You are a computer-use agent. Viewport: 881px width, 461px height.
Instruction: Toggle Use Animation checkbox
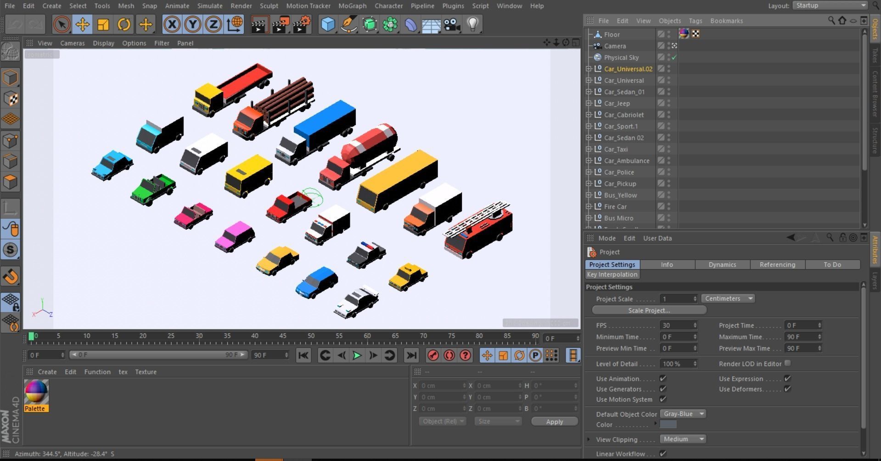click(663, 378)
